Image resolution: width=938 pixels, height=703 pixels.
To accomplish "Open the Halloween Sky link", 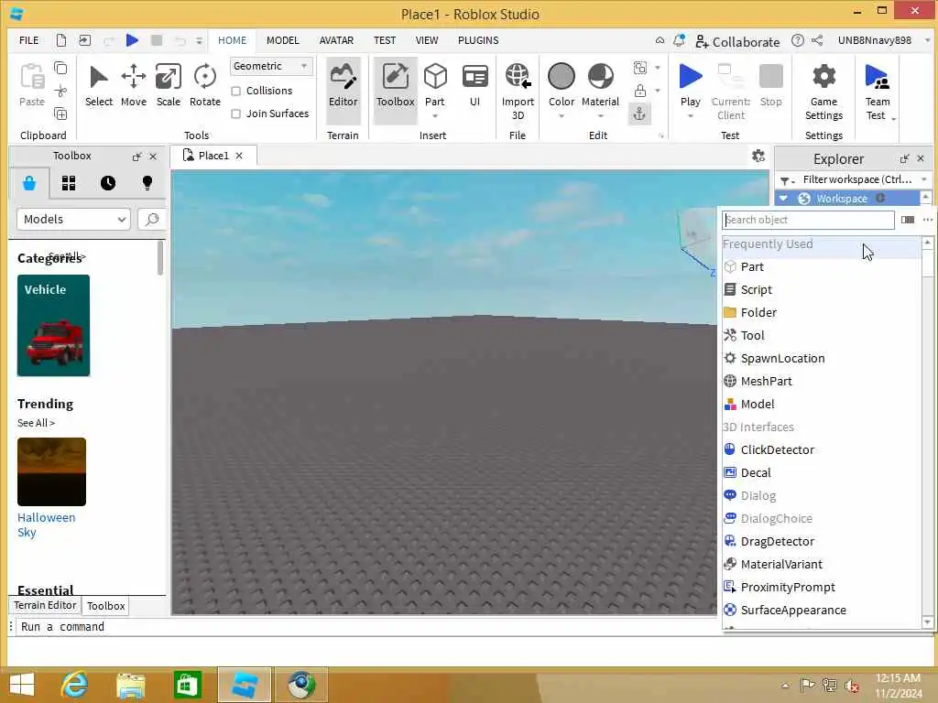I will [x=46, y=525].
